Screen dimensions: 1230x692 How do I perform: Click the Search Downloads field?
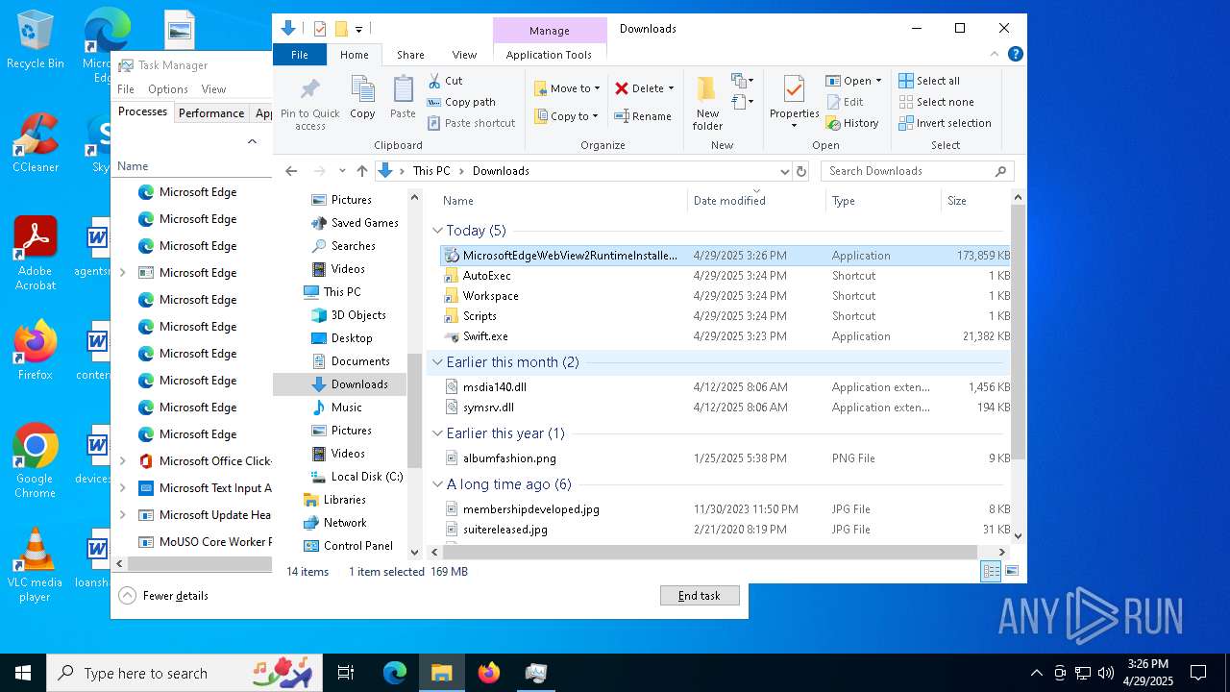(917, 171)
